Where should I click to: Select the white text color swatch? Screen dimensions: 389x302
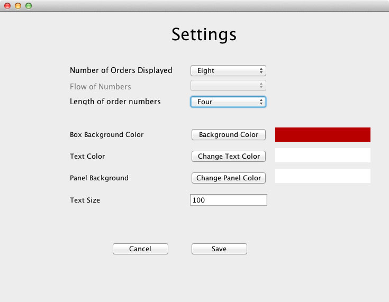323,155
